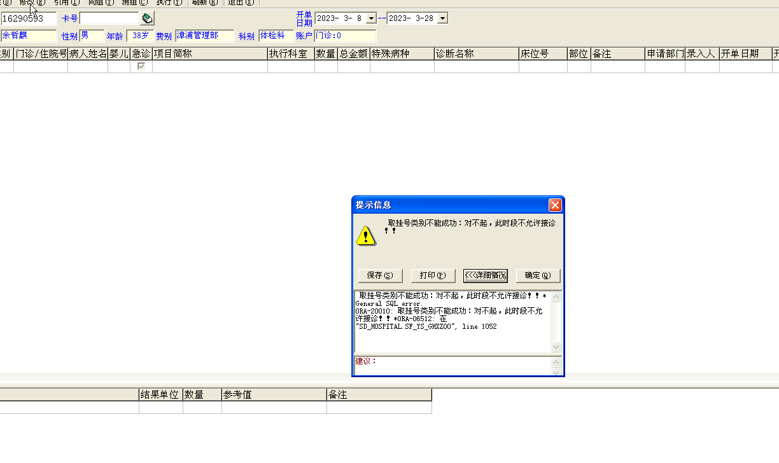Viewport: 779px width, 463px height.
Task: Click the ORA-20010 error text in details box
Action: [x=449, y=315]
